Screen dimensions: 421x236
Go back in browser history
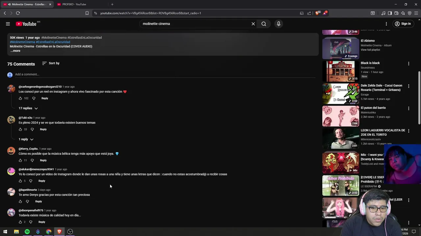click(x=5, y=13)
